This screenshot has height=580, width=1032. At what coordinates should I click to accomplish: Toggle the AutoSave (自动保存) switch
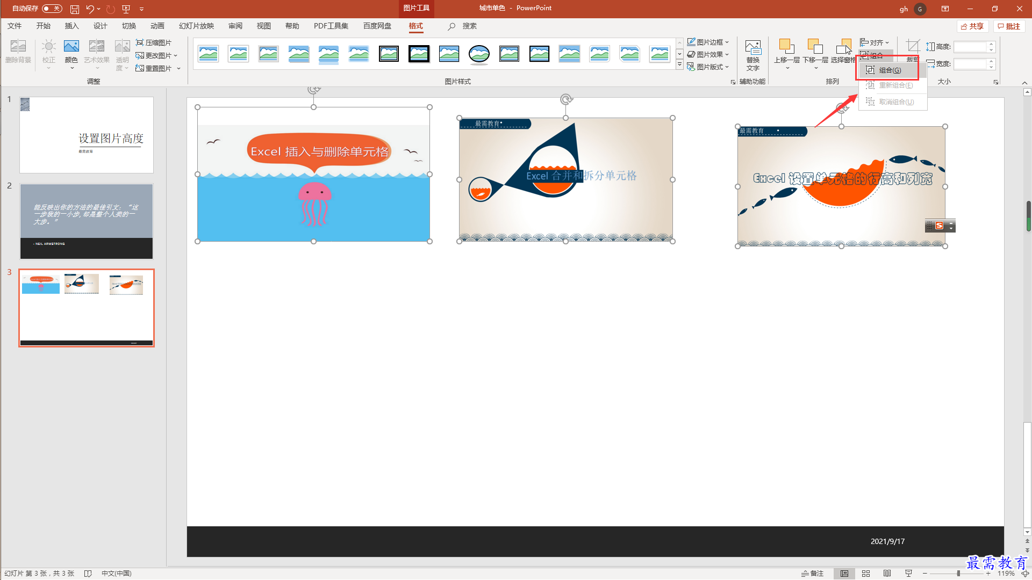coord(52,9)
